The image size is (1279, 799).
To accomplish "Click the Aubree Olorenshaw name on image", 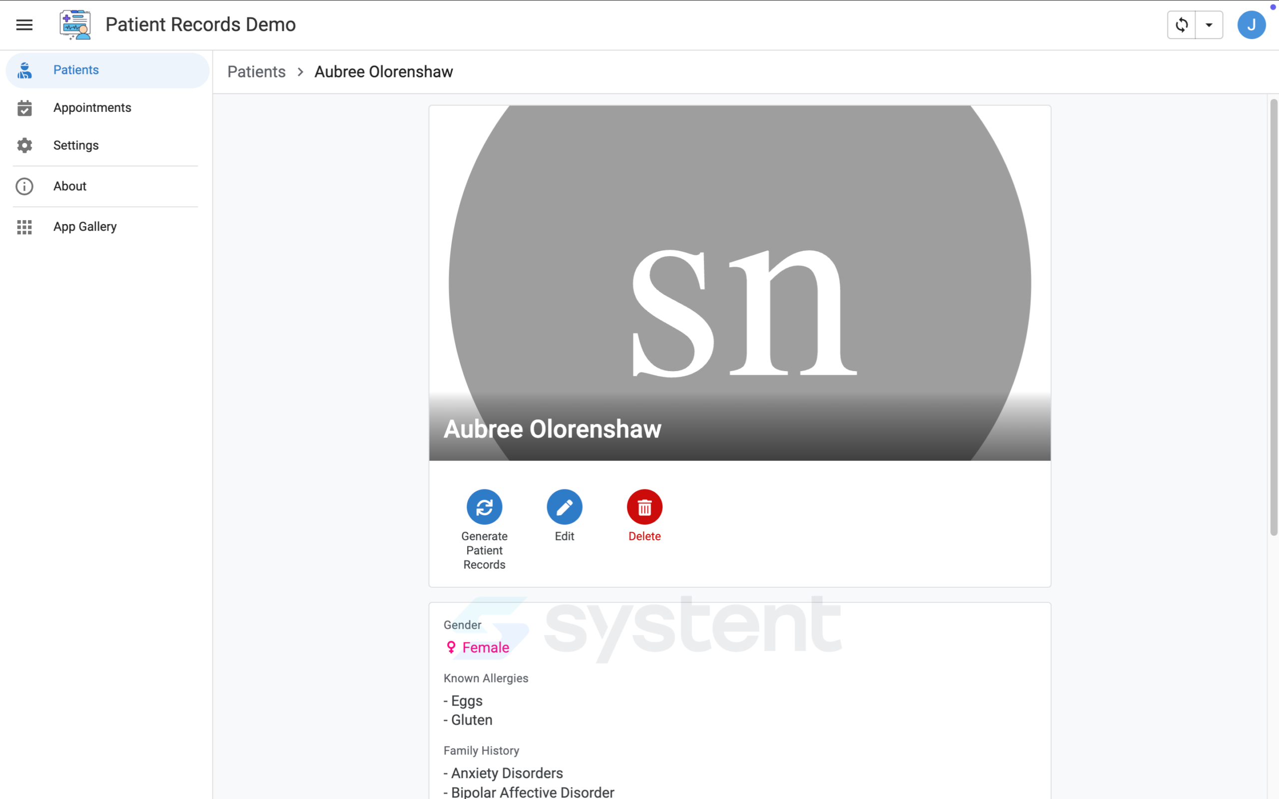I will click(x=552, y=428).
